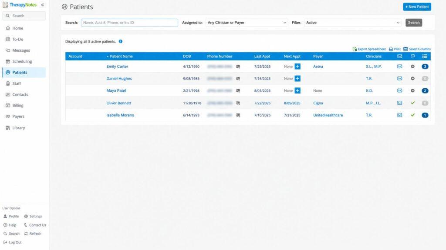Image resolution: width=446 pixels, height=250 pixels.
Task: Open the Filter Active dropdown
Action: point(353,23)
